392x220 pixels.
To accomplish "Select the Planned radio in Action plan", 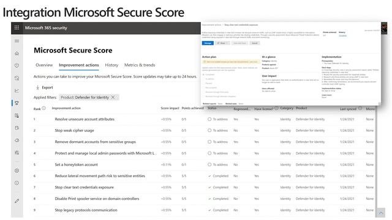I will click(x=203, y=83).
